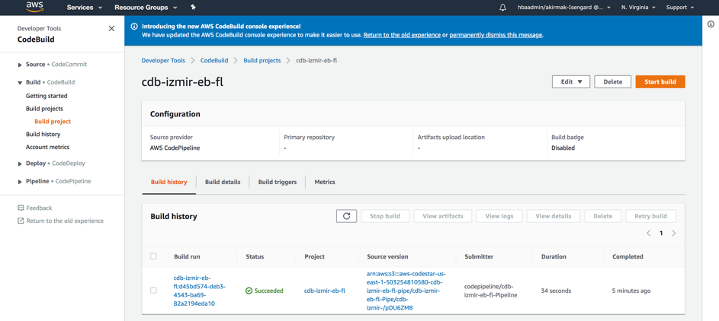Open Build history in the sidebar
This screenshot has width=719, height=321.
[x=43, y=135]
